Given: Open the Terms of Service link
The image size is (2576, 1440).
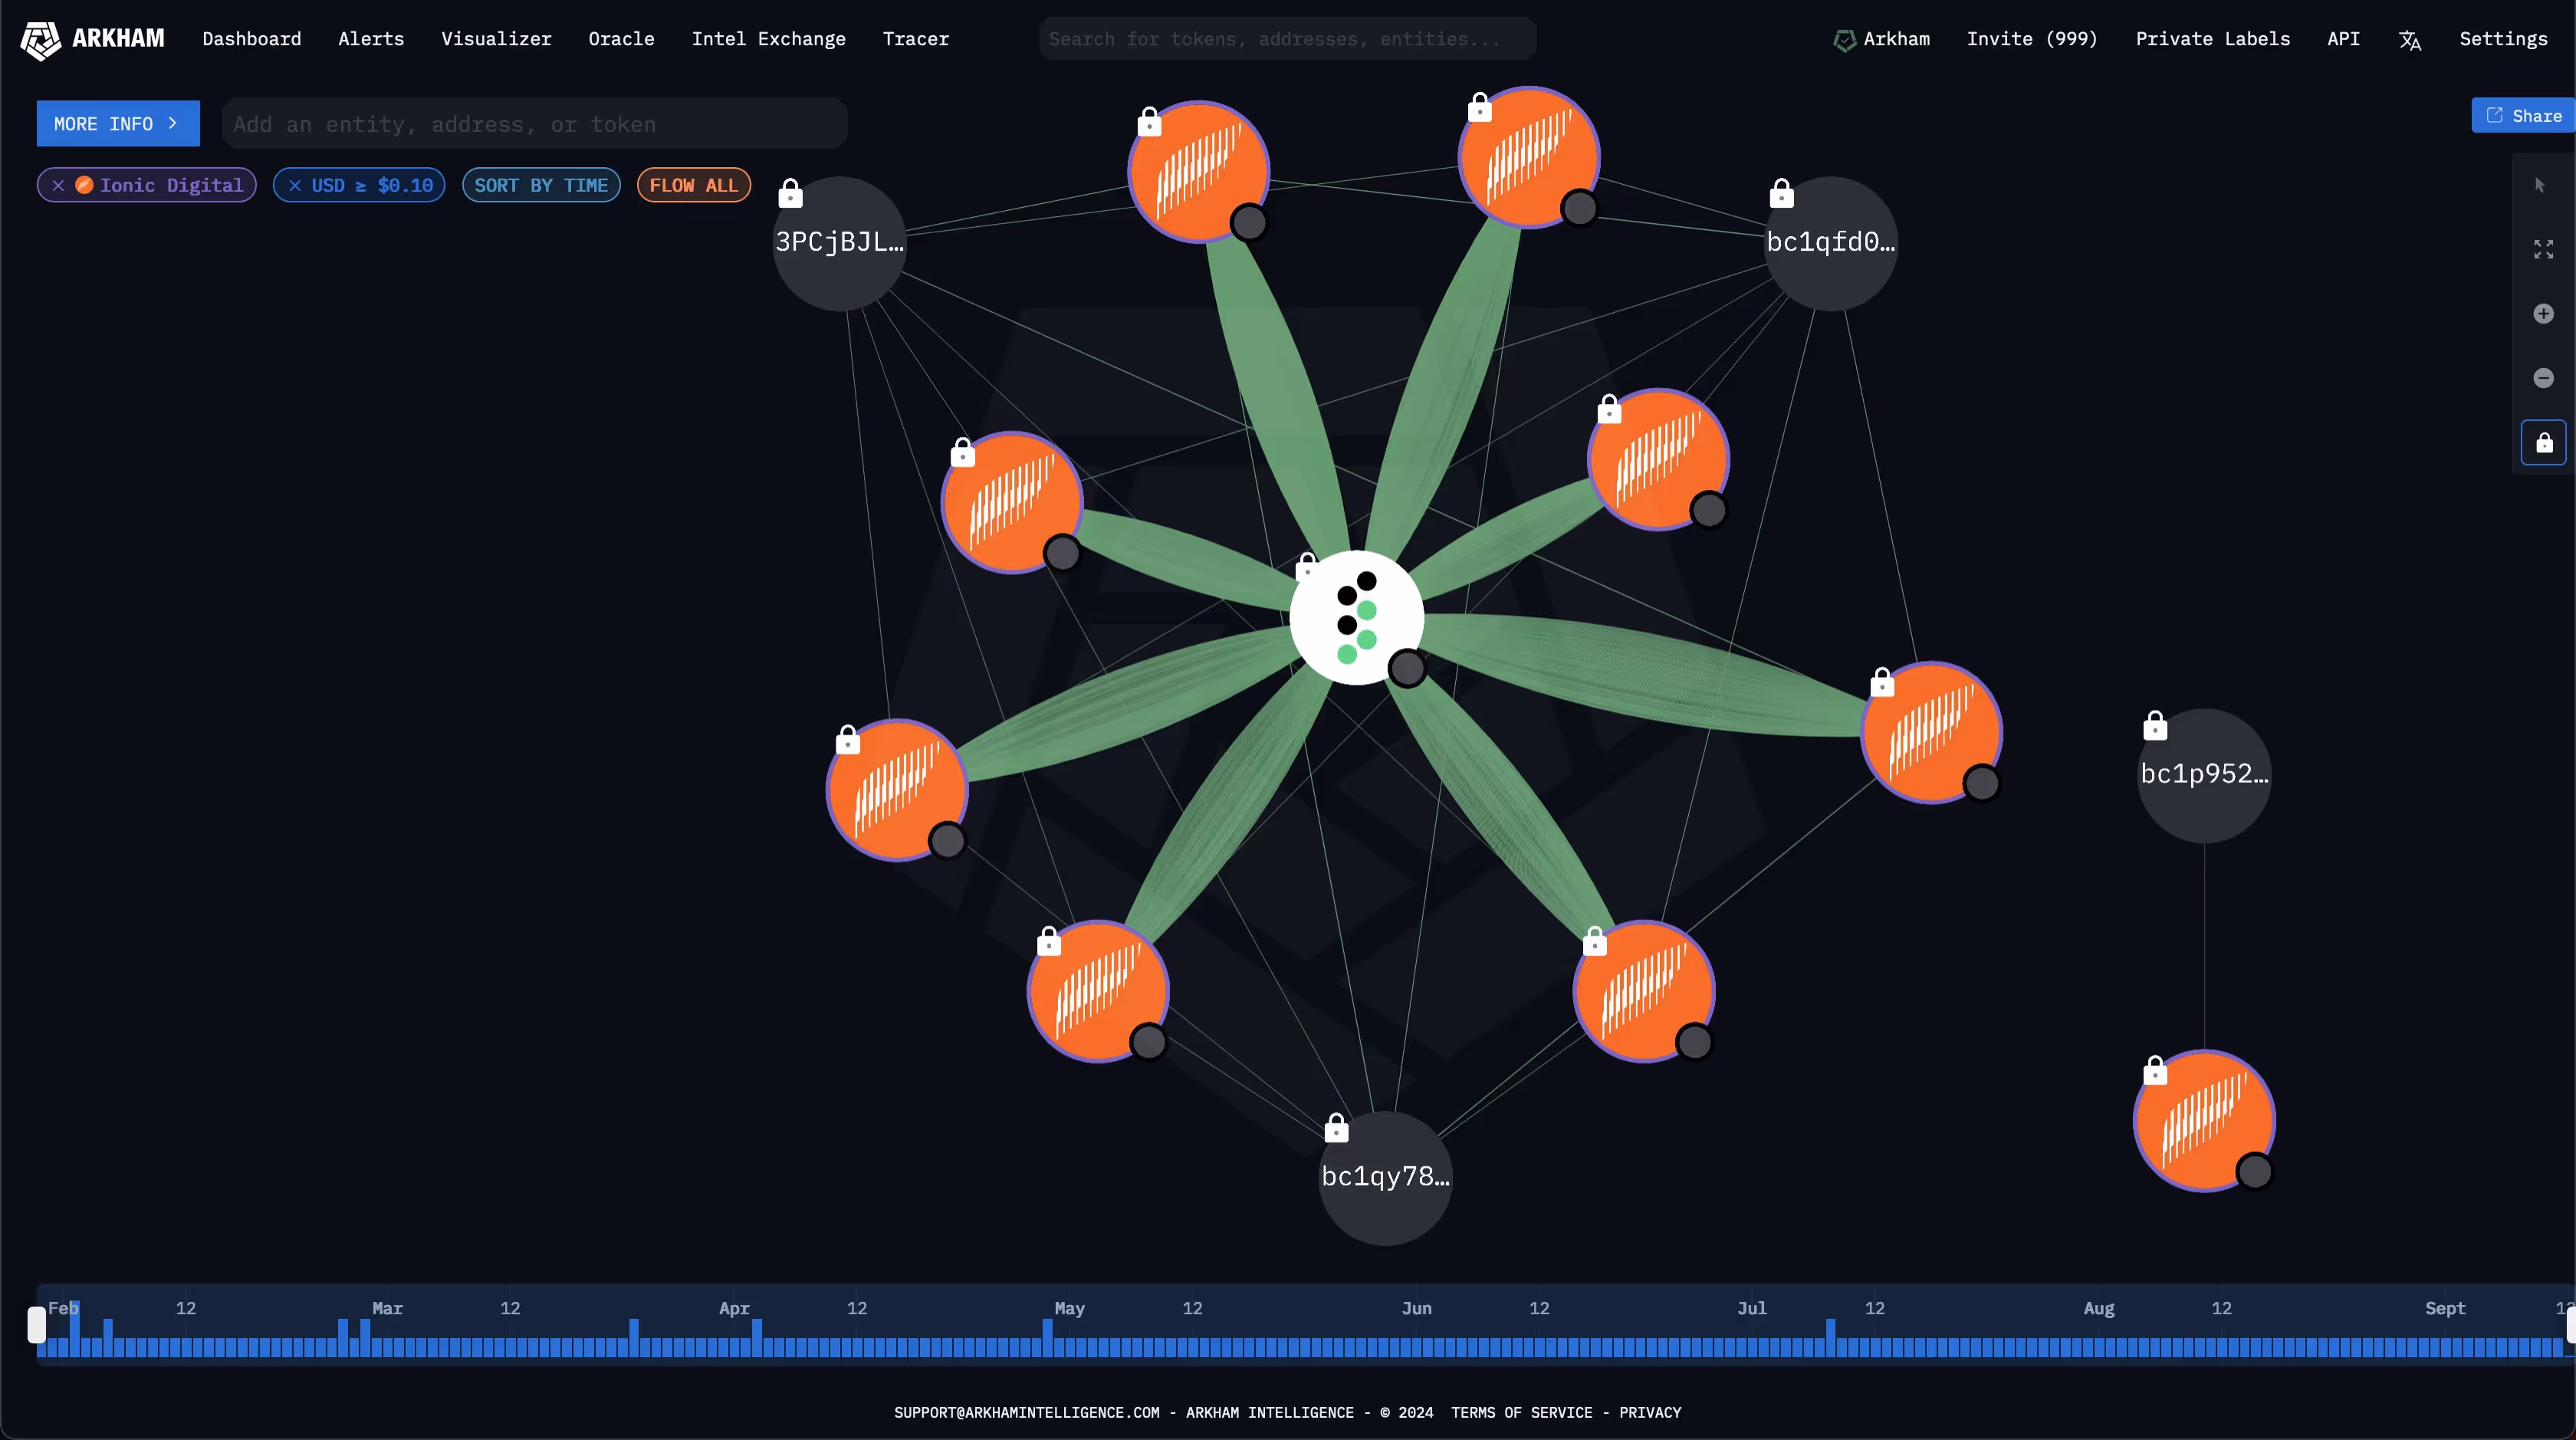Looking at the screenshot, I should [1521, 1412].
